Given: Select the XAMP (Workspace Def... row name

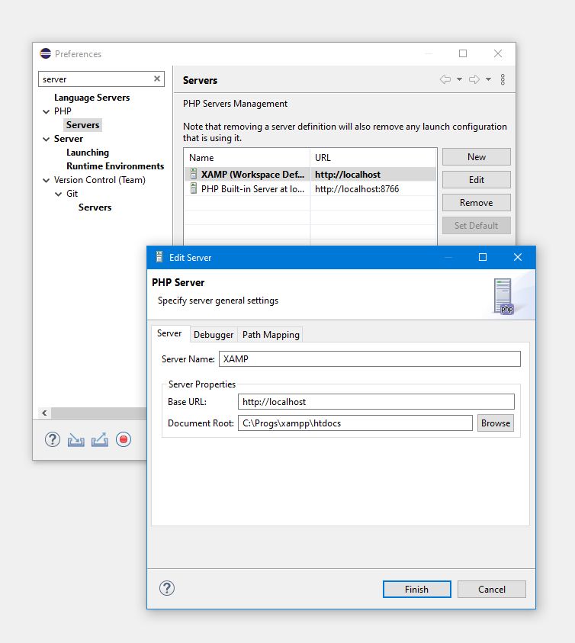Looking at the screenshot, I should (252, 174).
